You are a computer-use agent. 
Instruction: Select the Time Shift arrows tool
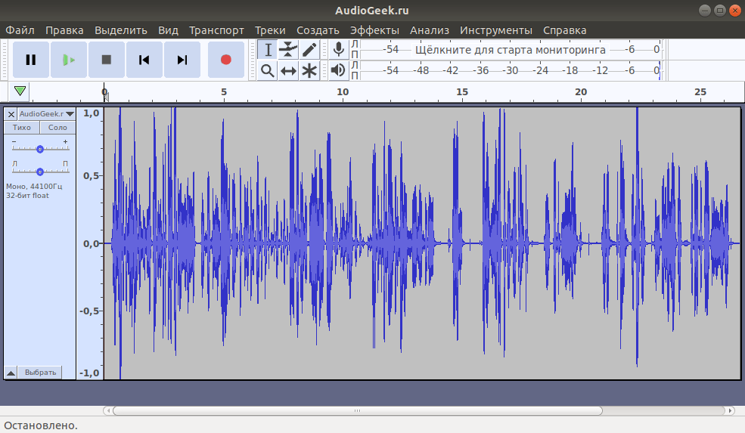(288, 71)
